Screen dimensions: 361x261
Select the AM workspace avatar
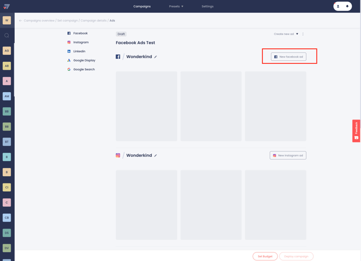click(x=7, y=96)
